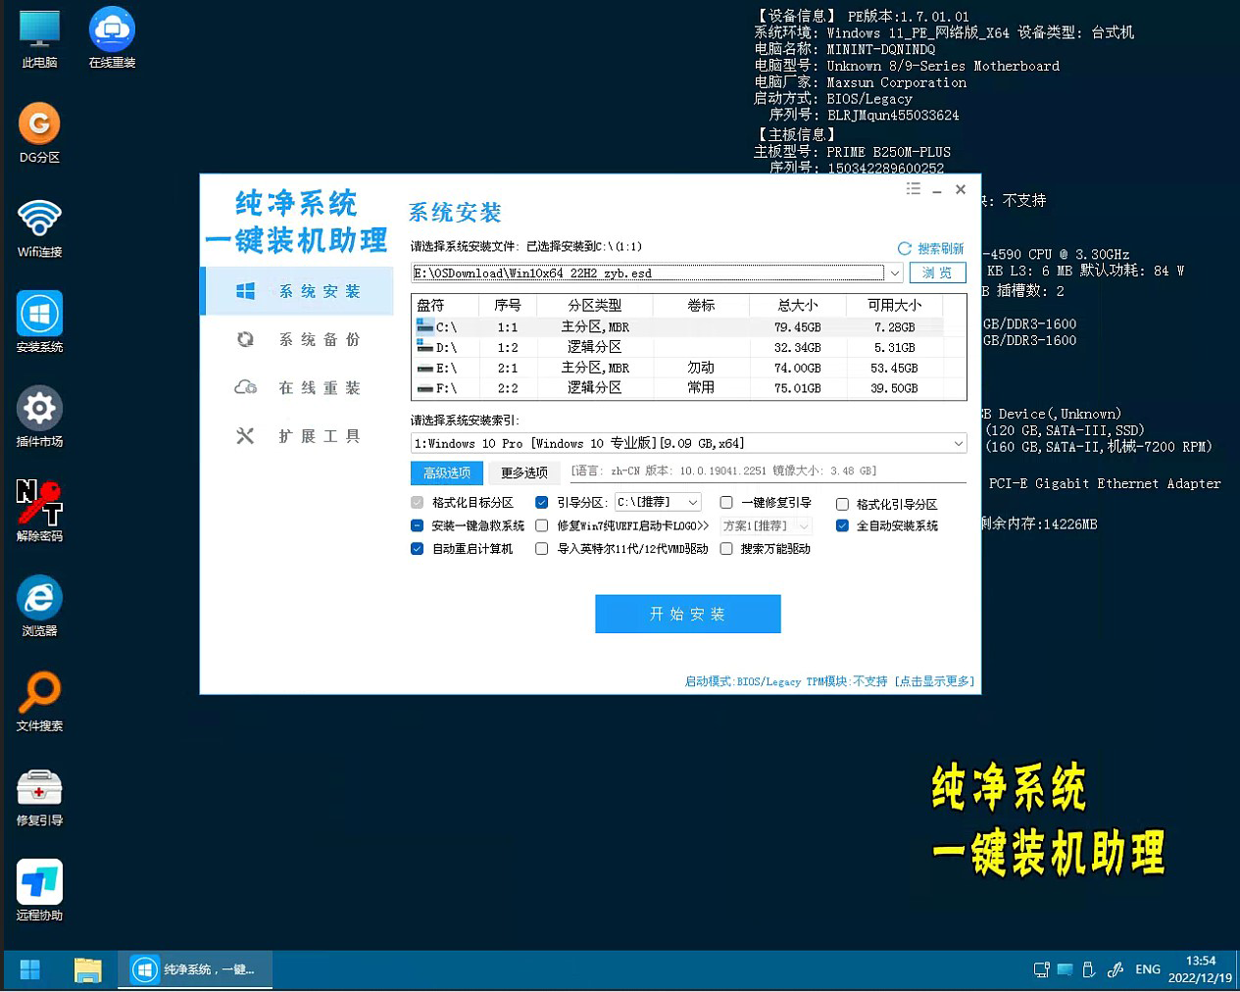Click 点击显示更多 link
This screenshot has width=1240, height=992.
click(x=934, y=681)
